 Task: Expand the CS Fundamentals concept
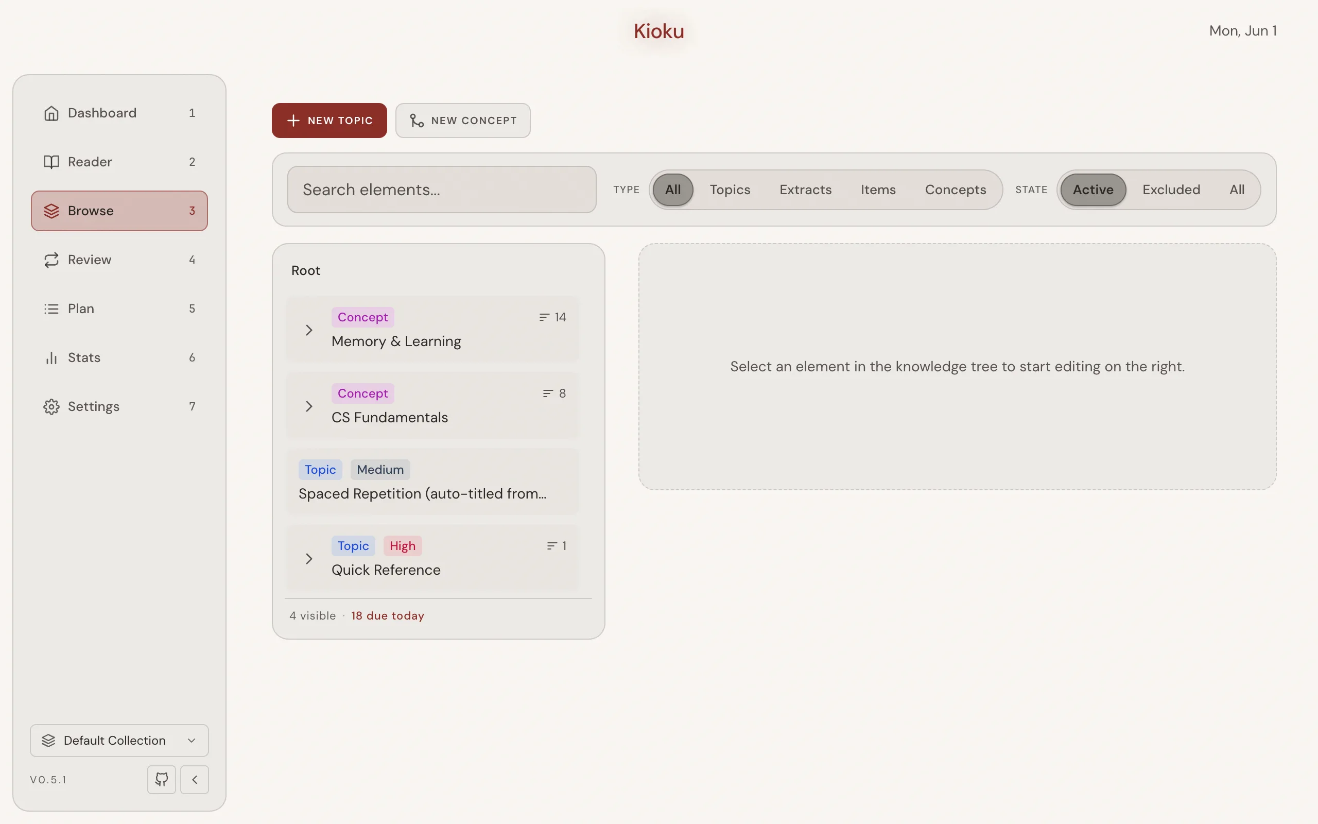click(309, 406)
